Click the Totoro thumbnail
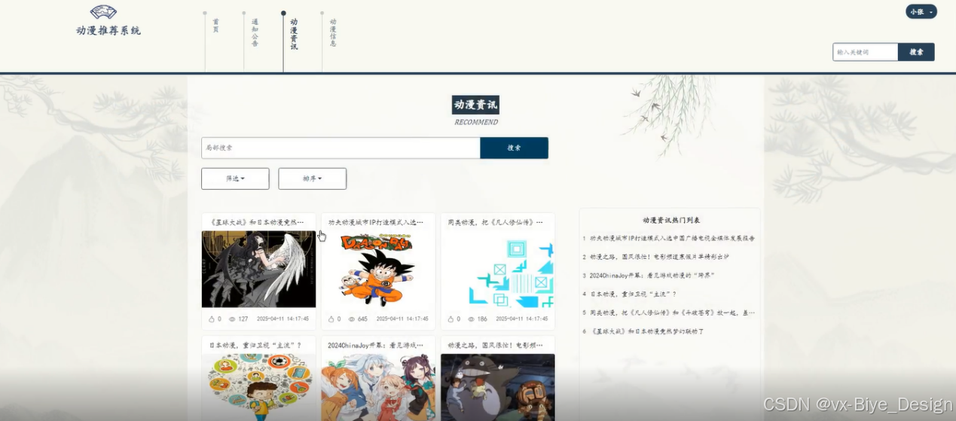The height and width of the screenshot is (421, 956). click(x=498, y=387)
